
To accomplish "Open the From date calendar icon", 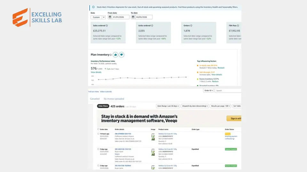I will tap(110, 17).
